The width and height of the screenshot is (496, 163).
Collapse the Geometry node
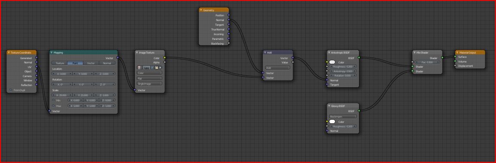[201, 10]
